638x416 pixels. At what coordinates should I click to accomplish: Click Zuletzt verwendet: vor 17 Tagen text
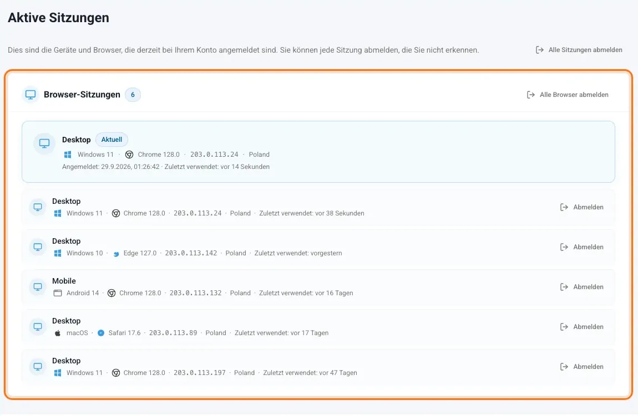pyautogui.click(x=282, y=333)
